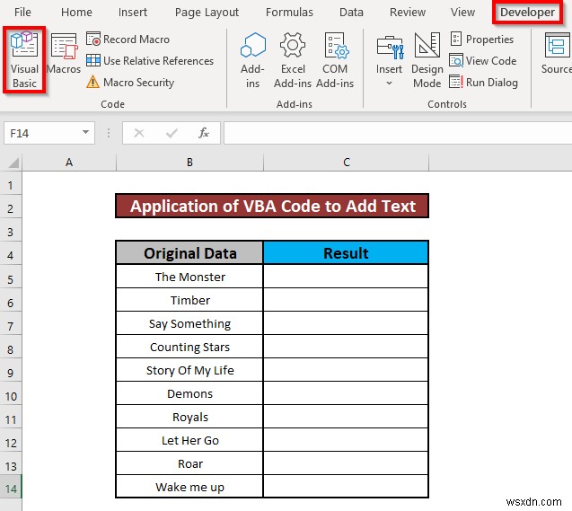Click the 'Original Data' header cell
Image resolution: width=572 pixels, height=511 pixels.
point(189,252)
